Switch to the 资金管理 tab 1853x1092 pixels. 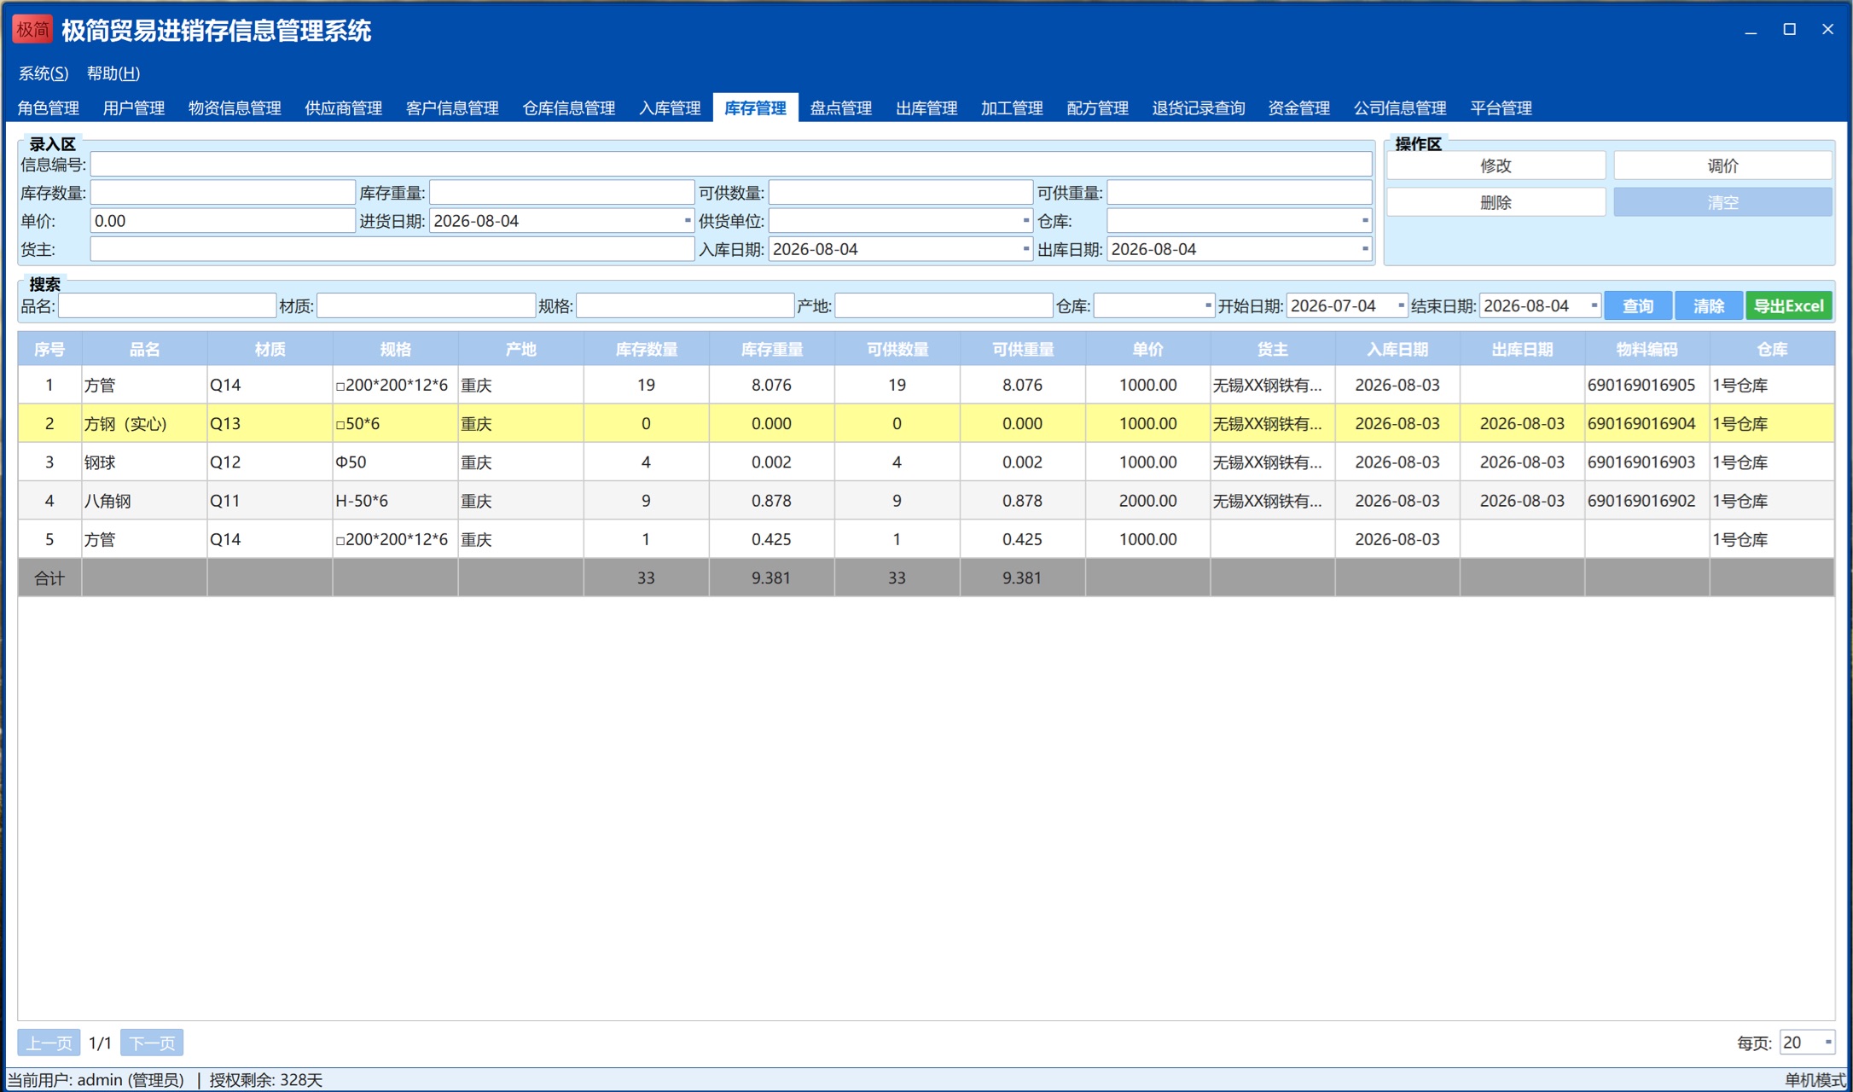pos(1299,108)
